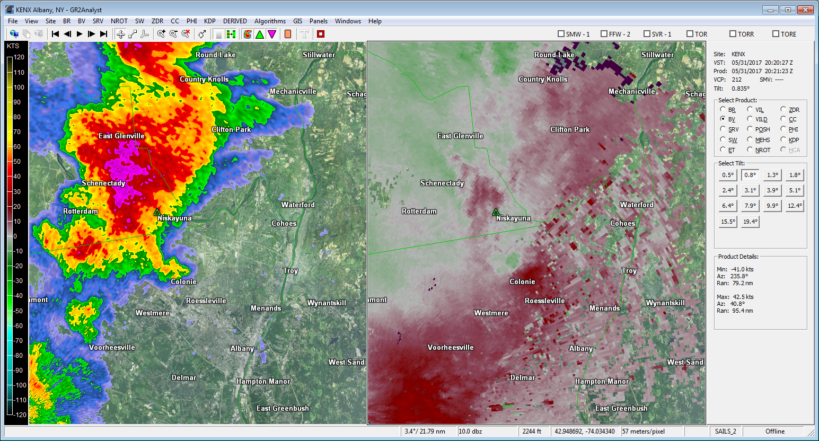Click the radar site triangle near Niskayuna on left panel
819x441 pixels.
157,211
